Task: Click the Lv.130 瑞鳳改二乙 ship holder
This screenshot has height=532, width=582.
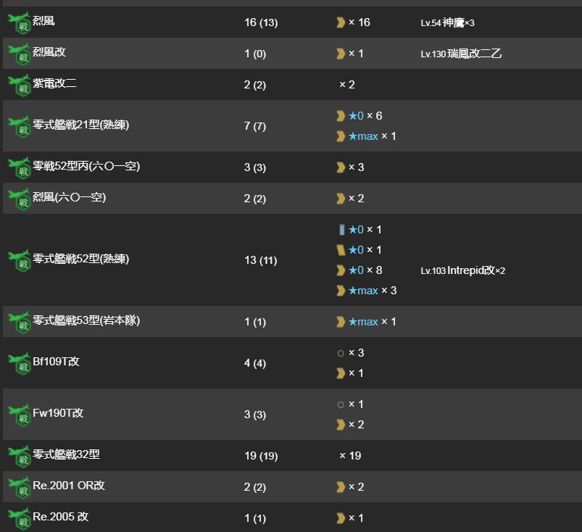Action: 461,54
